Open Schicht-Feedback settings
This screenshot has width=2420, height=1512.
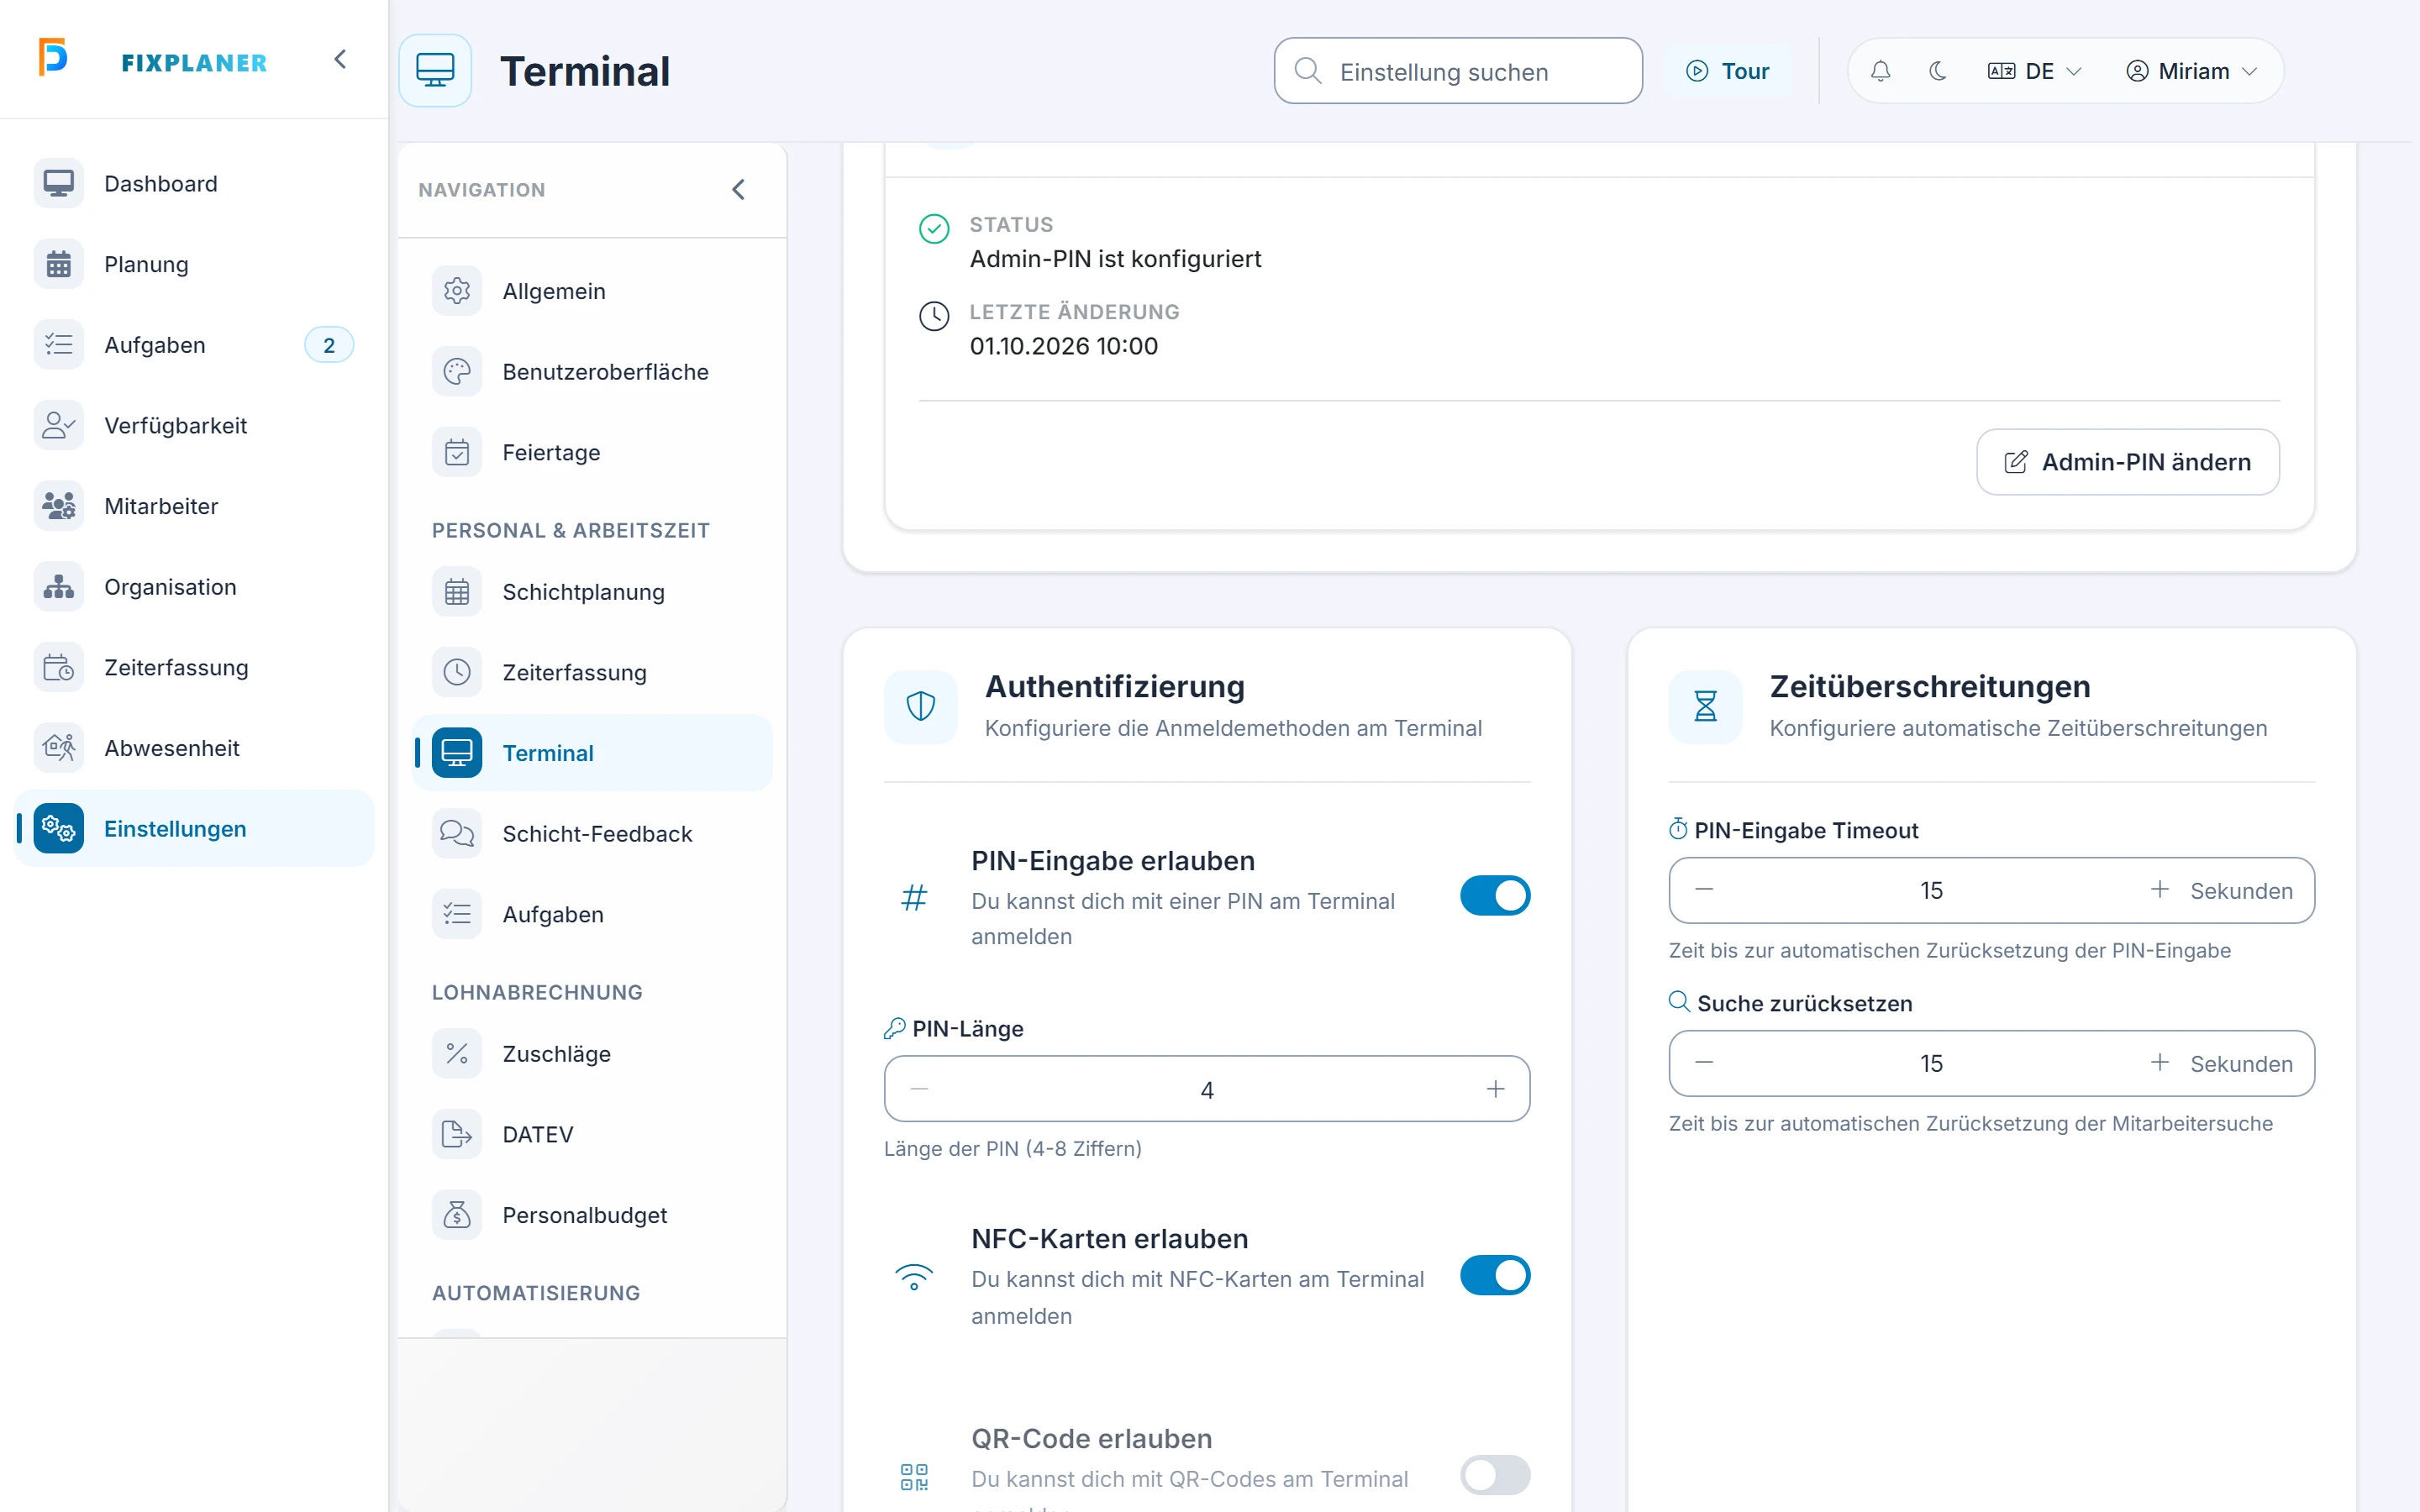pos(592,833)
